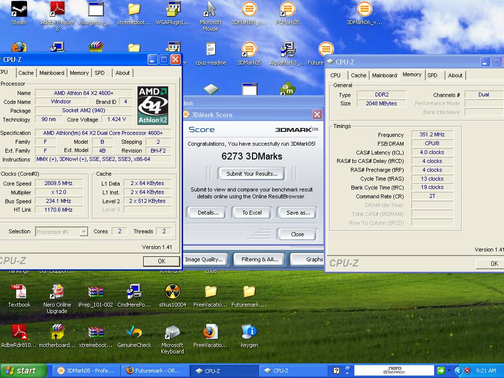Open Mainboard tab in right CPU-Z
This screenshot has height=378, width=504.
[384, 75]
